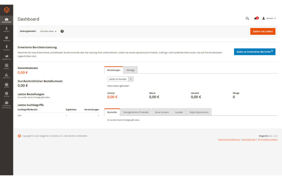Click the Magento logo in the sidebar

[6, 10]
